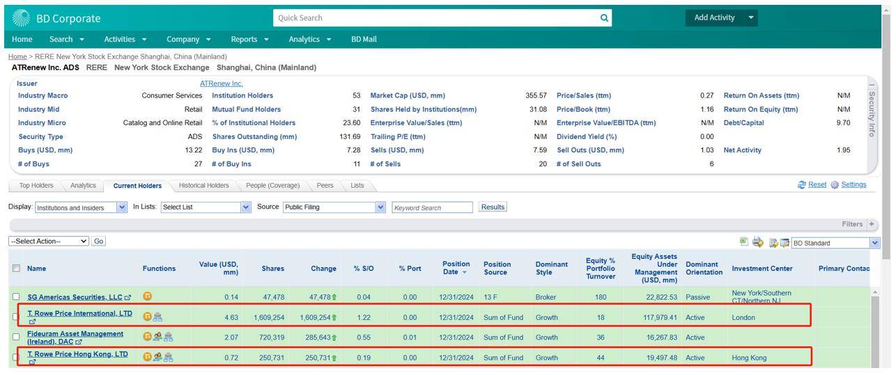The width and height of the screenshot is (896, 375).
Task: Click the Add Activity button
Action: click(x=715, y=18)
